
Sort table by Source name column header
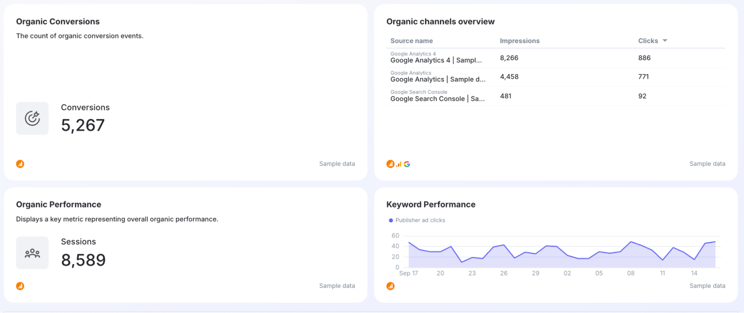(x=411, y=41)
